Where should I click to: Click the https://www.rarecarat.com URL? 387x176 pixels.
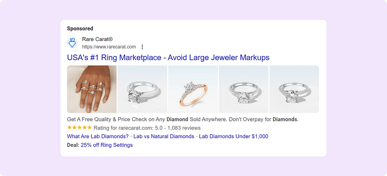[x=109, y=47]
